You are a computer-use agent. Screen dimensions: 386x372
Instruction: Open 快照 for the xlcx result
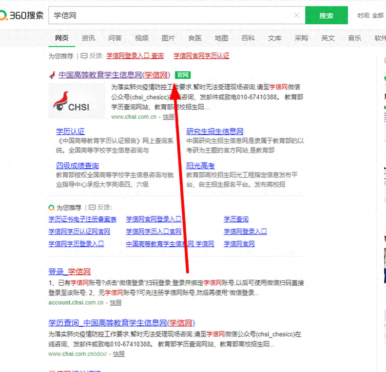click(x=119, y=354)
